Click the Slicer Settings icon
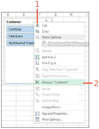 point(37,119)
